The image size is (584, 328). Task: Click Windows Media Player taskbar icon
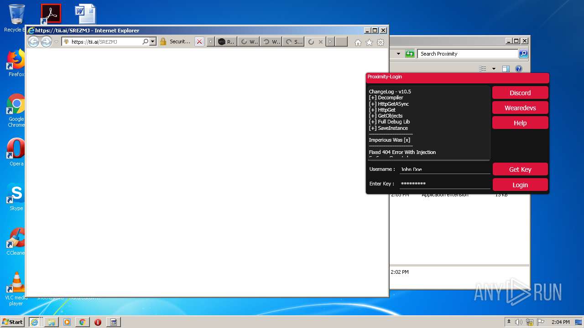(x=67, y=322)
